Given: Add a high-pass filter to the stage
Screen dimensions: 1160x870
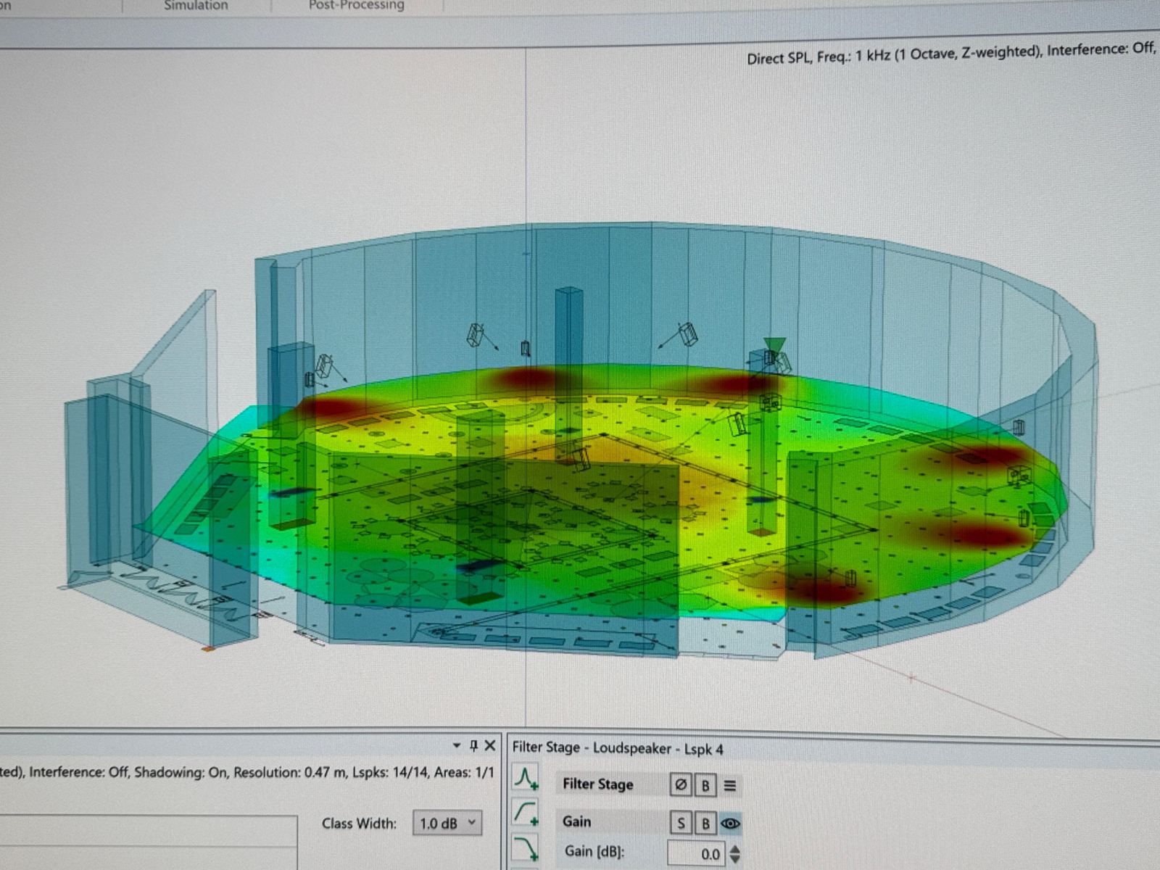Looking at the screenshot, I should tap(526, 813).
